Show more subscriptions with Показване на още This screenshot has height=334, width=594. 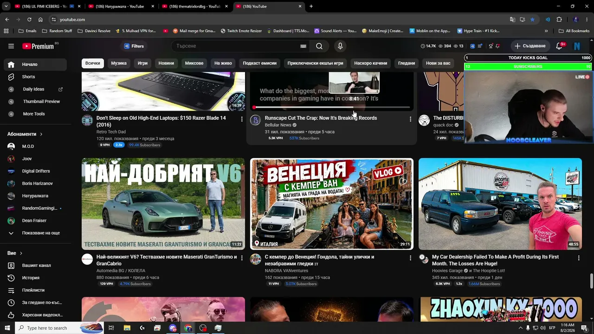[34, 233]
